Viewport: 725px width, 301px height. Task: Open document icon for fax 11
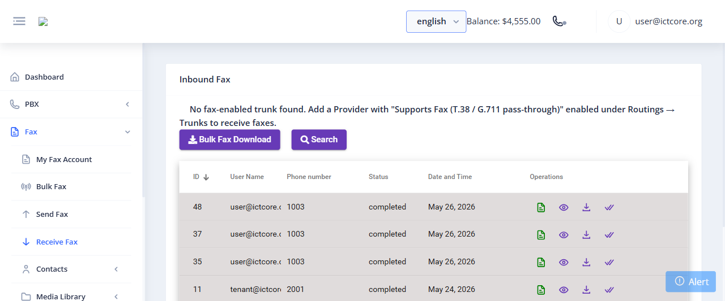(x=541, y=290)
